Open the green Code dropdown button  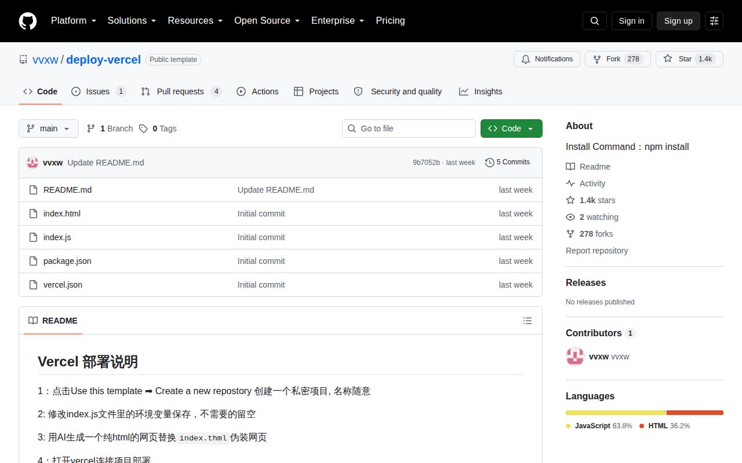[x=511, y=128]
